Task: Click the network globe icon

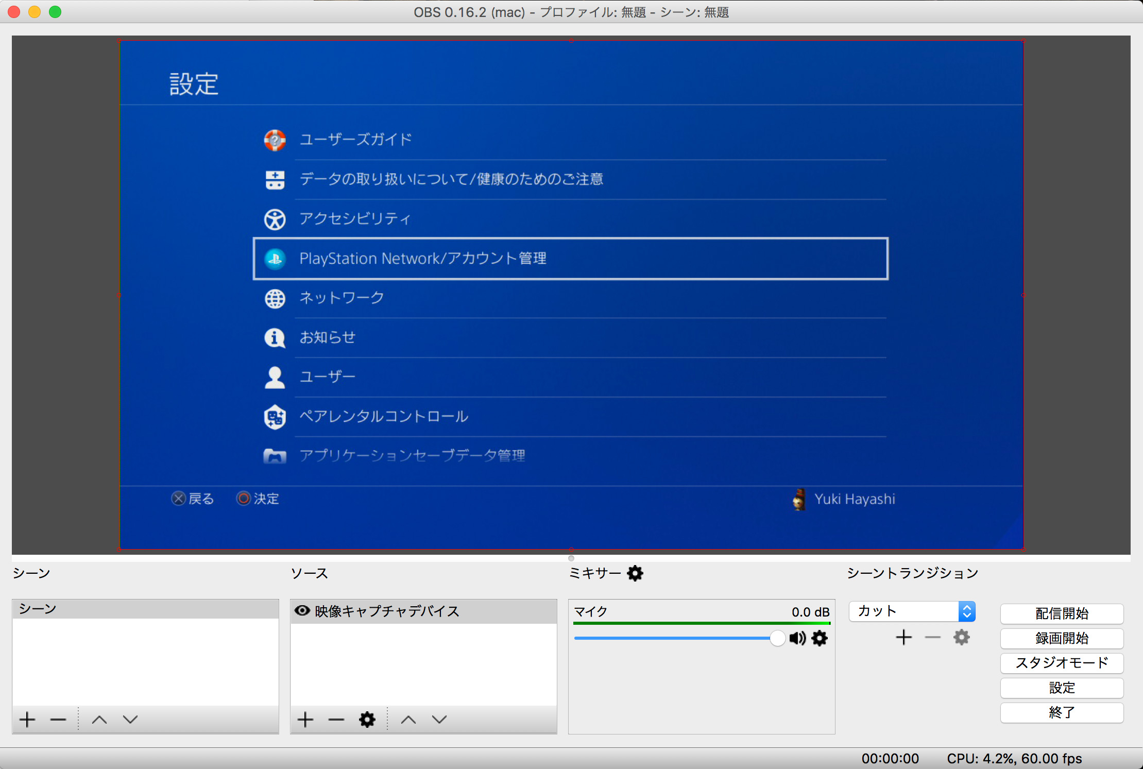Action: (275, 299)
